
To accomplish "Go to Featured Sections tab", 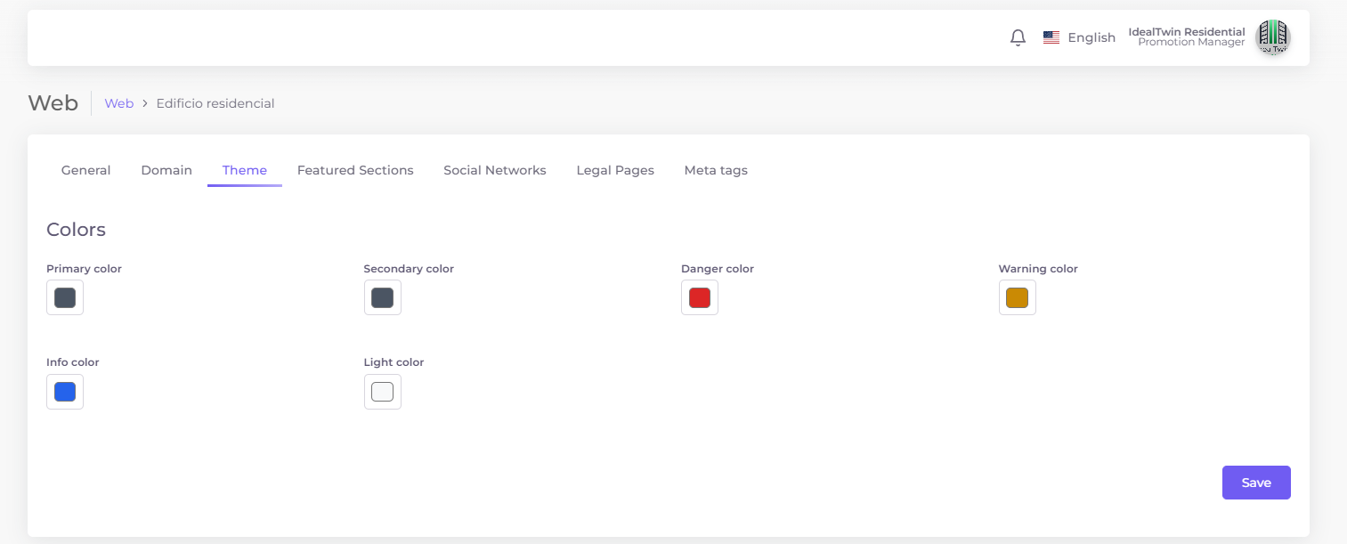I will [355, 170].
